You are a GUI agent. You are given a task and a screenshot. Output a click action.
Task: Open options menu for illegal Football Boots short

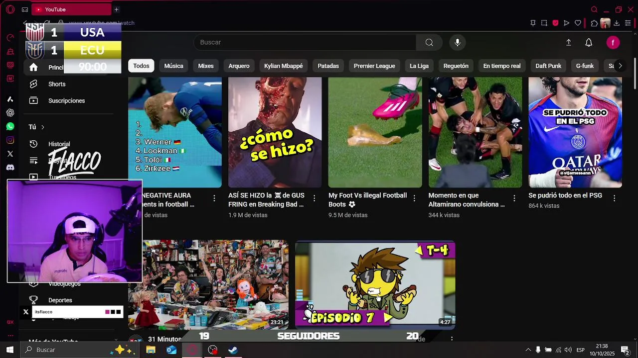(x=414, y=198)
